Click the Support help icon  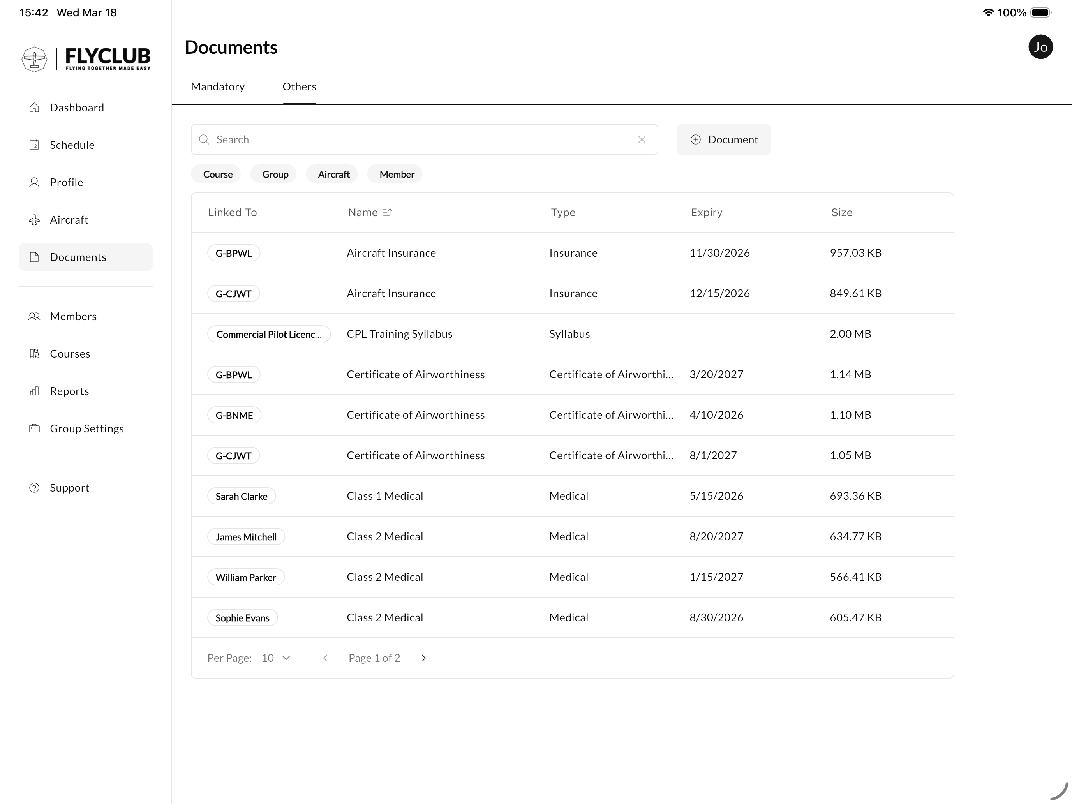tap(34, 488)
